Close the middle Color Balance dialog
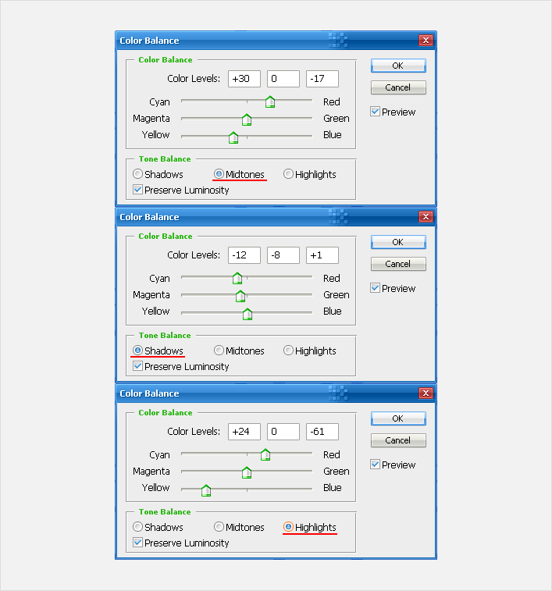This screenshot has width=552, height=591. coord(426,217)
